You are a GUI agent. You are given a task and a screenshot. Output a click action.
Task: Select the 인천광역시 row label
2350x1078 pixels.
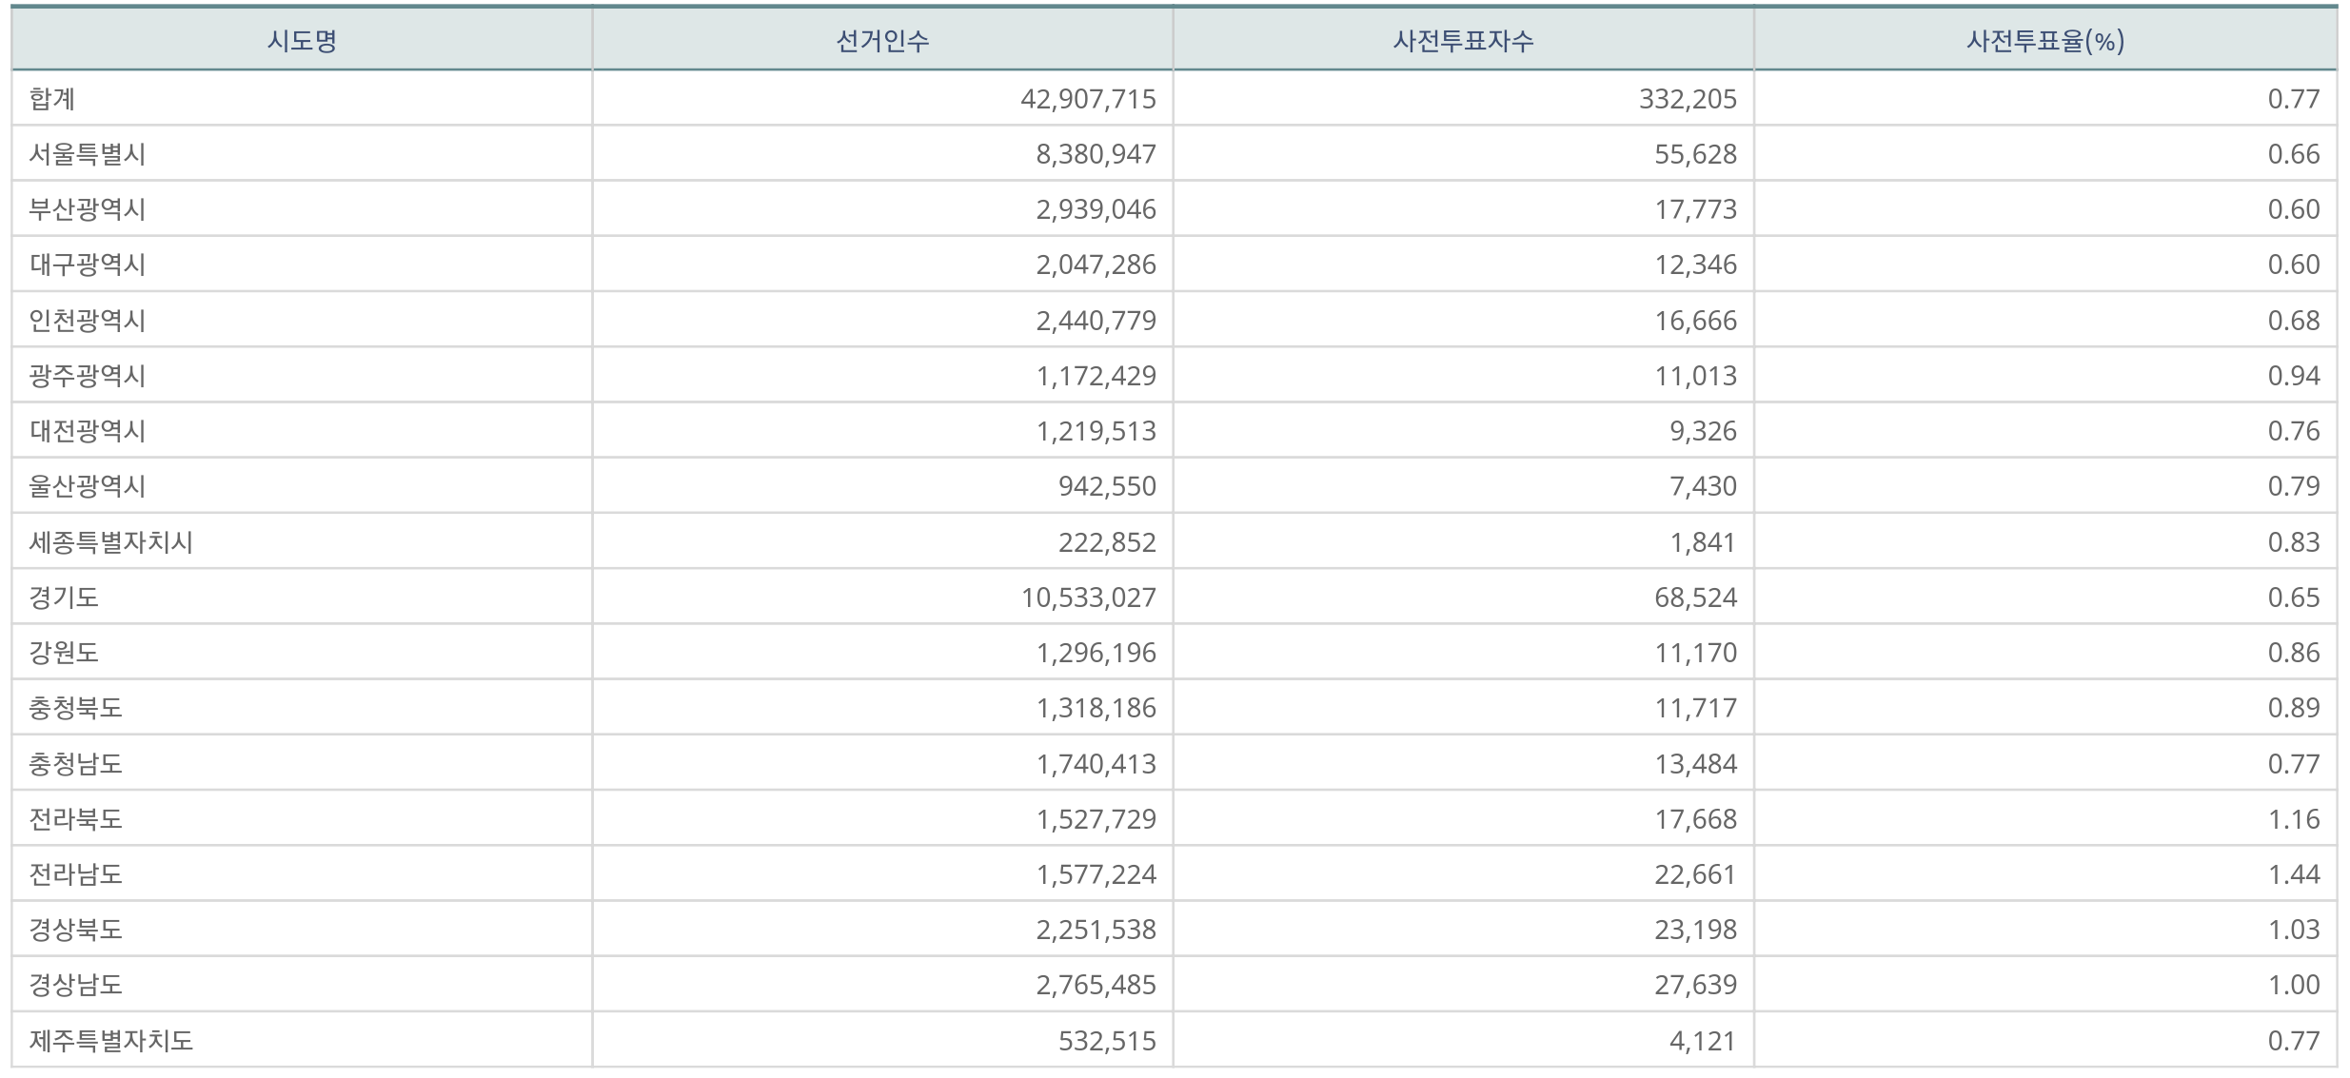88,321
